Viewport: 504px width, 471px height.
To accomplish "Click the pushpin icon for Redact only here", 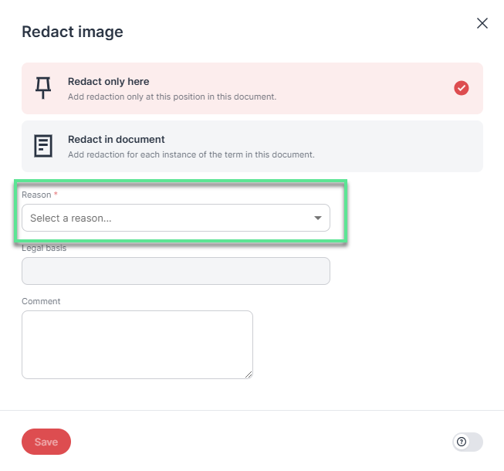I will [43, 88].
